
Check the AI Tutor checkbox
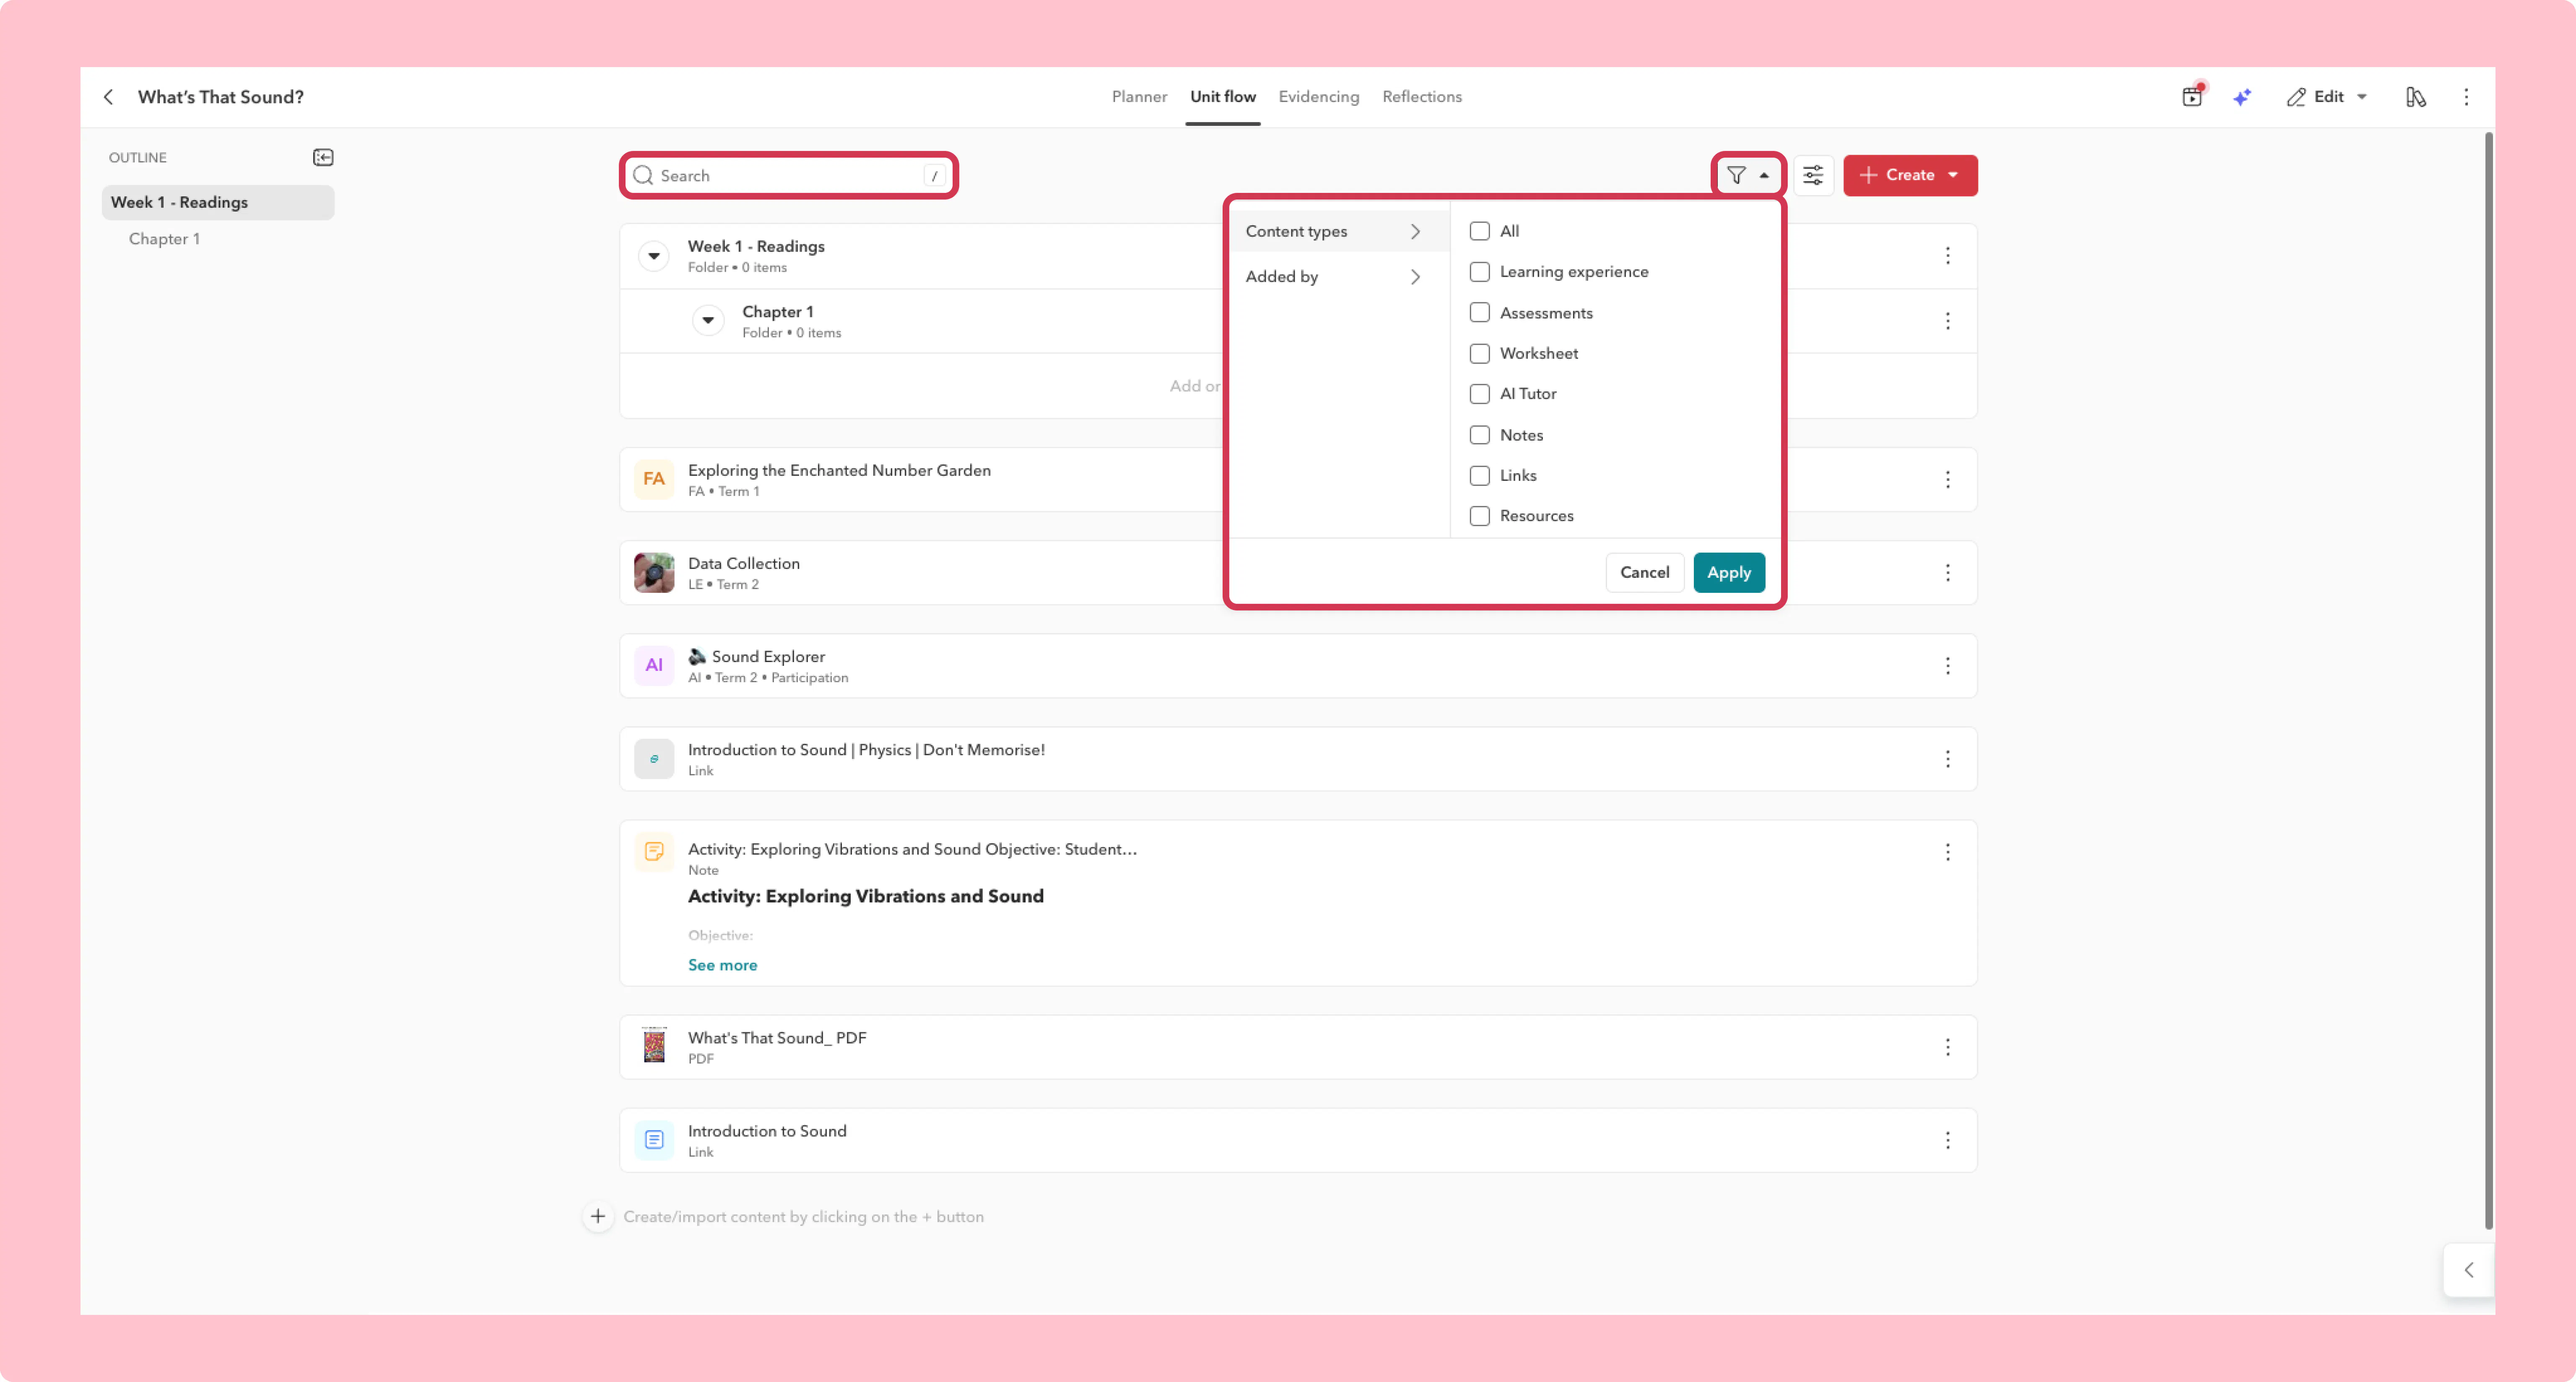tap(1480, 394)
